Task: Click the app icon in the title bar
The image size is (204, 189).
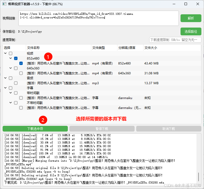Action: tap(4, 4)
